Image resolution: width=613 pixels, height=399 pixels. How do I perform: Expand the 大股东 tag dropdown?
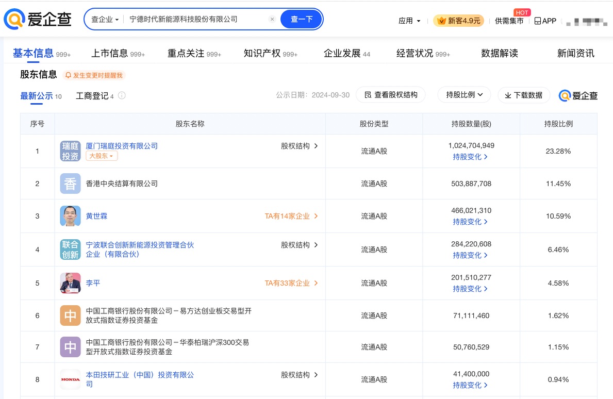pos(102,156)
